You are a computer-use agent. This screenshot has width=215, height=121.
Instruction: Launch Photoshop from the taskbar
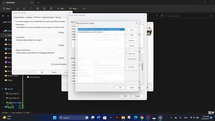(111, 118)
